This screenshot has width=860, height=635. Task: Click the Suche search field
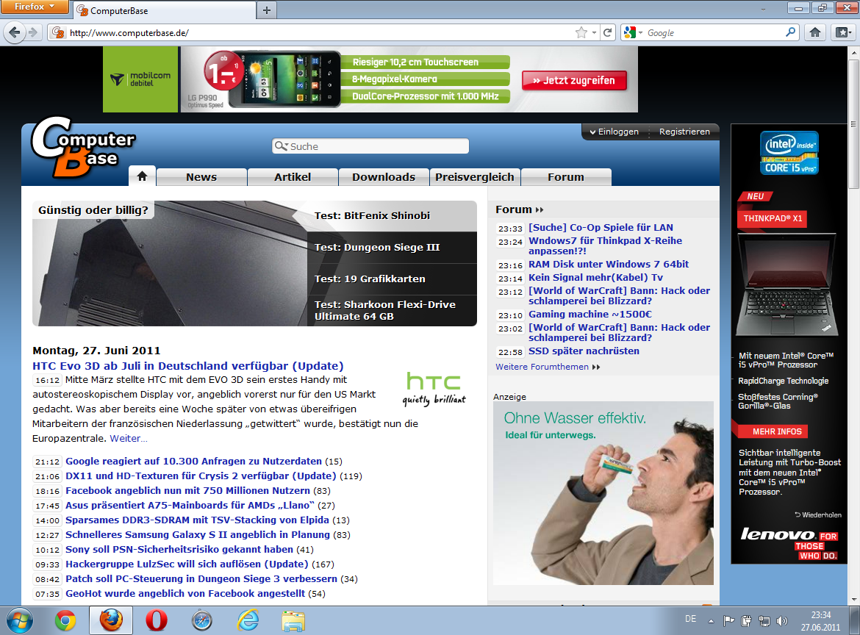click(370, 146)
